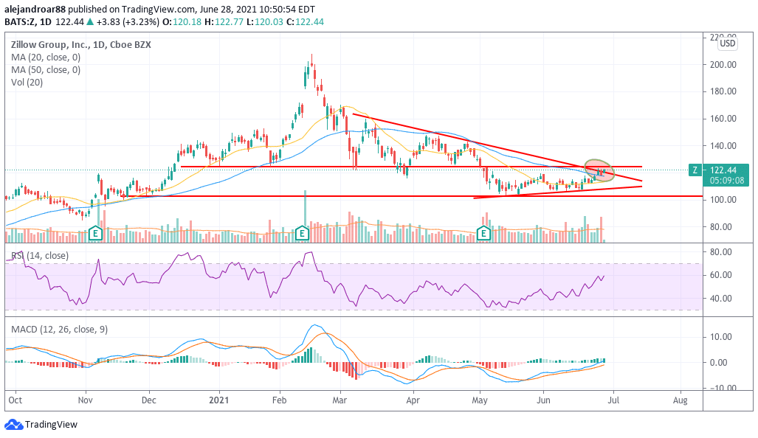Click the red circled breakout highlight
Viewport: 758px width, 438px height.
click(x=599, y=170)
